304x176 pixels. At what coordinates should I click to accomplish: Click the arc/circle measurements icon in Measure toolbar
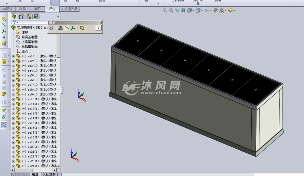pyautogui.click(x=51, y=28)
